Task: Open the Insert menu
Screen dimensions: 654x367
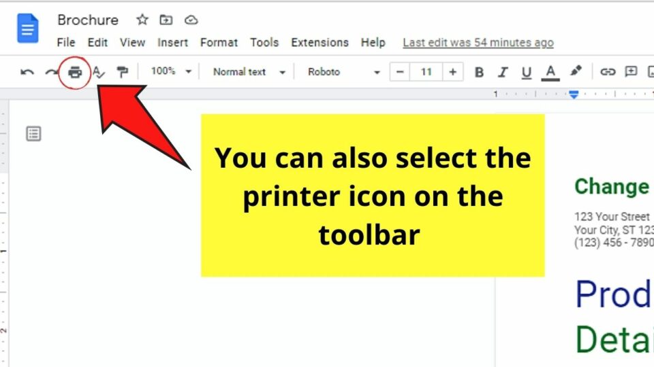Action: click(x=172, y=42)
